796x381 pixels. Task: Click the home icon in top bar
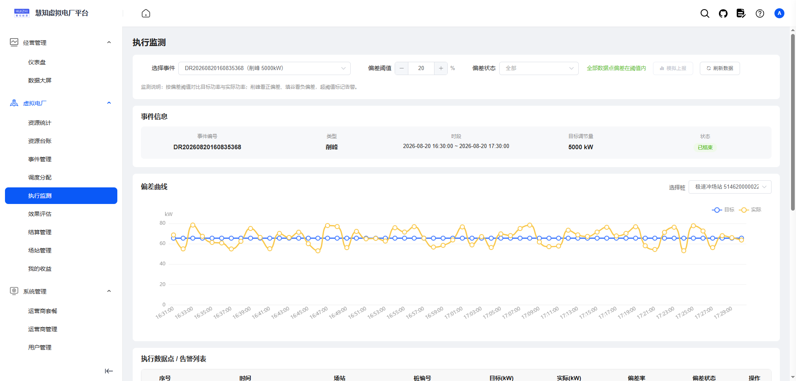[x=146, y=13]
